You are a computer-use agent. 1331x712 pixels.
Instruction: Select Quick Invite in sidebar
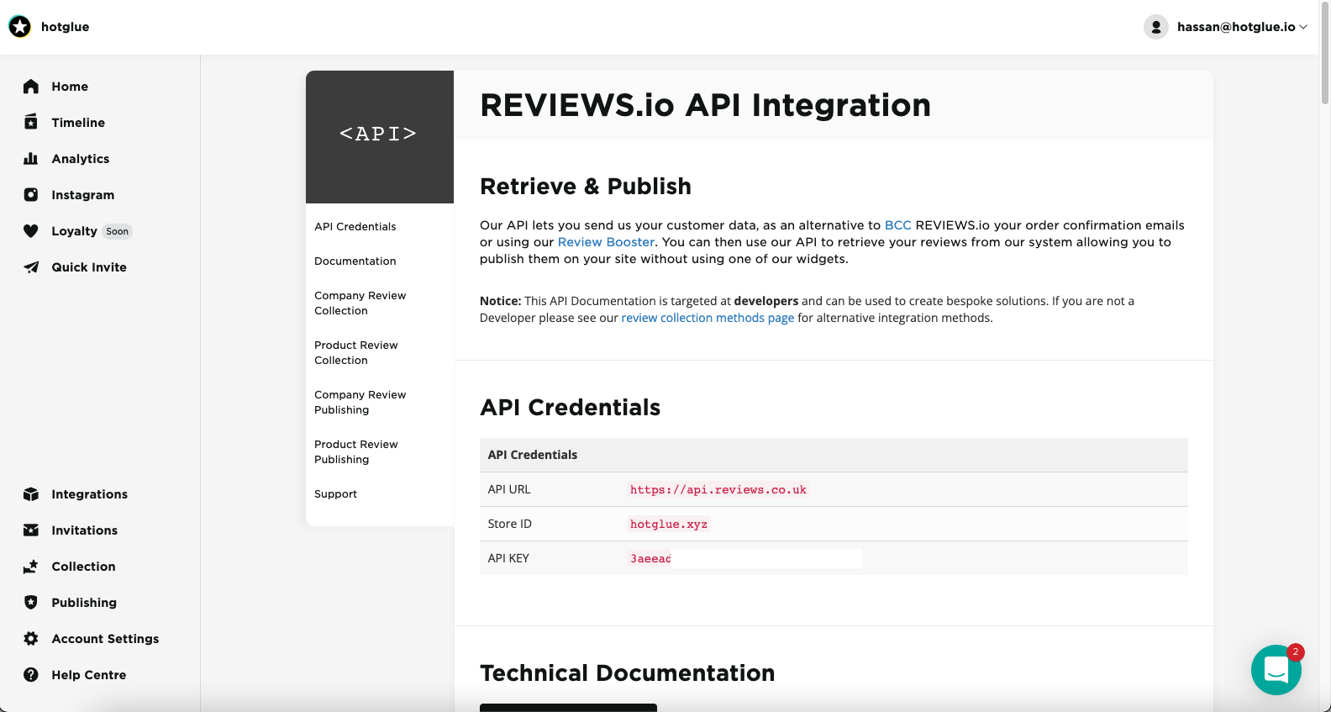89,267
